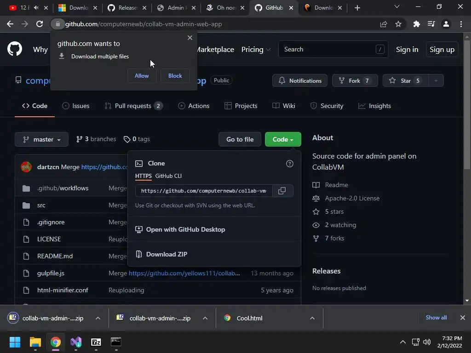Click the Notifications button
Image resolution: width=471 pixels, height=353 pixels.
coord(300,80)
